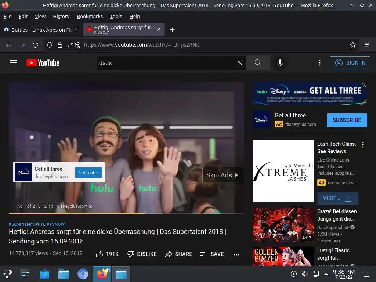Save video to playlist
Viewport: 376px width, 282px height.
[x=212, y=254]
